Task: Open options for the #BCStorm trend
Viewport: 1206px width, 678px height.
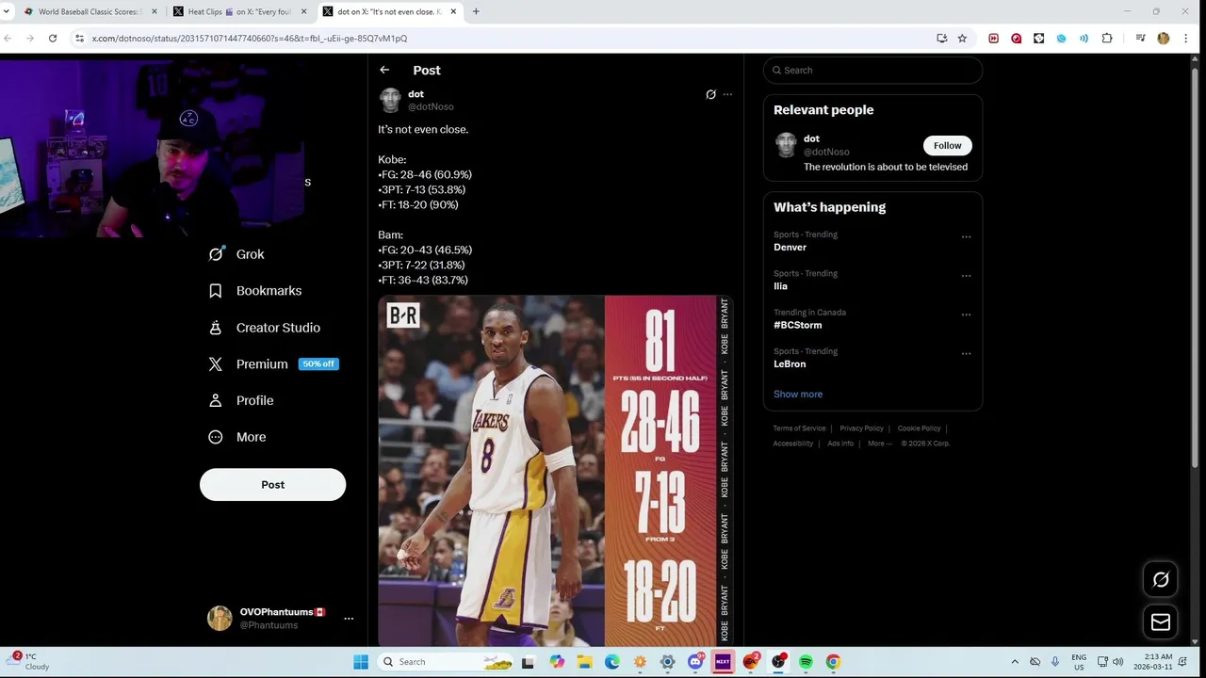Action: point(966,315)
